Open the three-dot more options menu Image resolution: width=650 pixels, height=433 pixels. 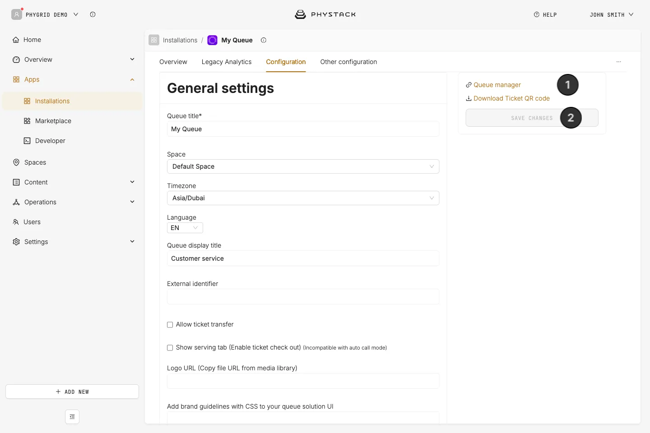pos(619,62)
